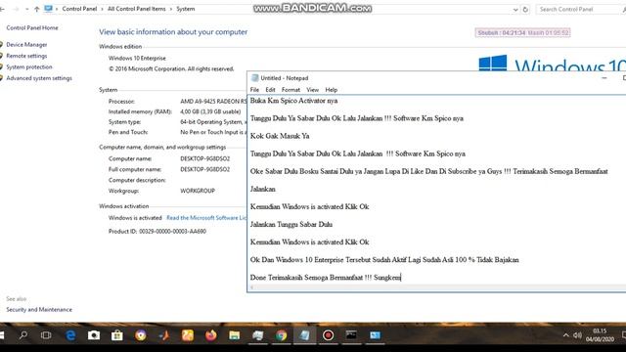Viewport: 626px width, 352px height.
Task: Click 'Buka Km Spico Activator nya' line
Action: click(x=293, y=101)
